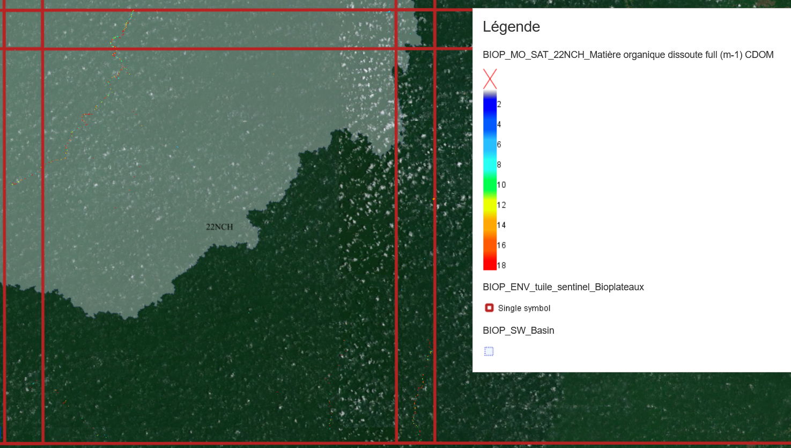791x448 pixels.
Task: Click the red color at value 18
Action: (490, 265)
